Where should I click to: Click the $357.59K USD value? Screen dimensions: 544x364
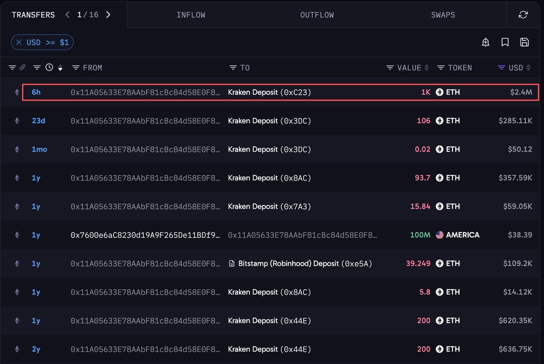(x=515, y=177)
